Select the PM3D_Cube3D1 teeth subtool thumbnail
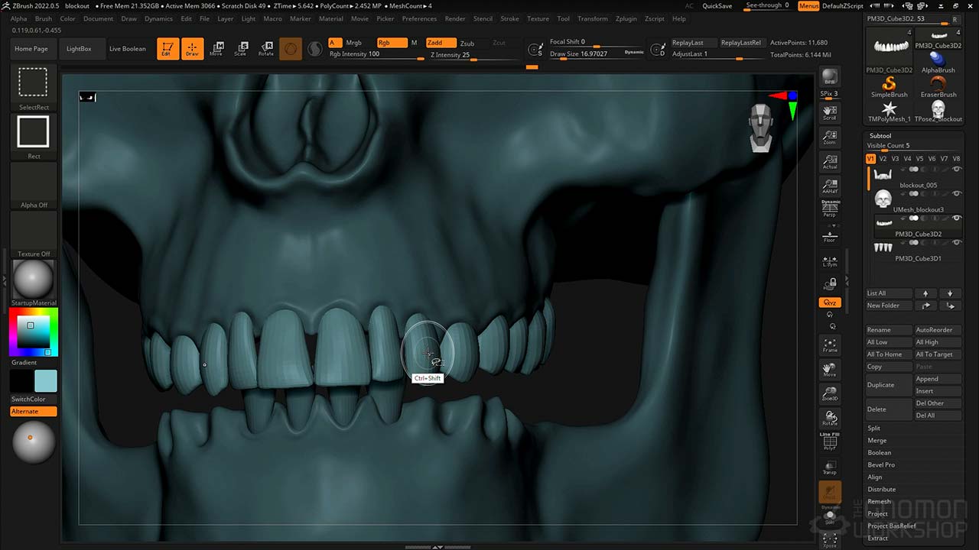Image resolution: width=979 pixels, height=550 pixels. pyautogui.click(x=883, y=247)
